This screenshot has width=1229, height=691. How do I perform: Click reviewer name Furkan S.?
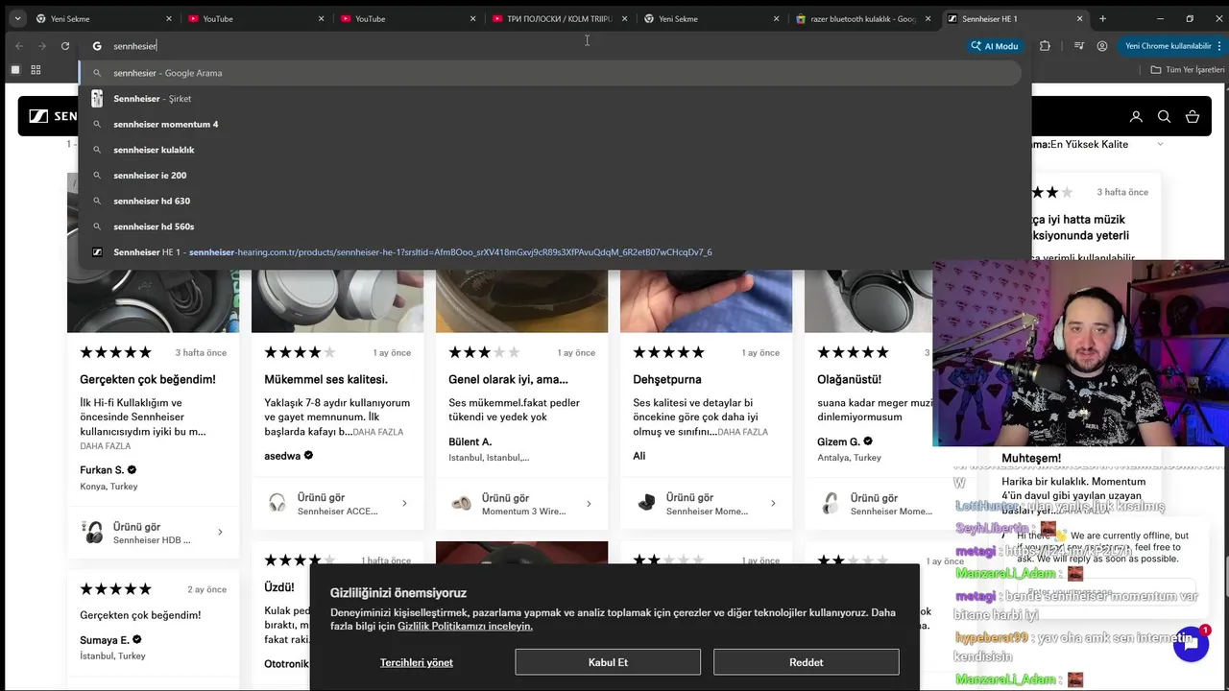pos(102,470)
